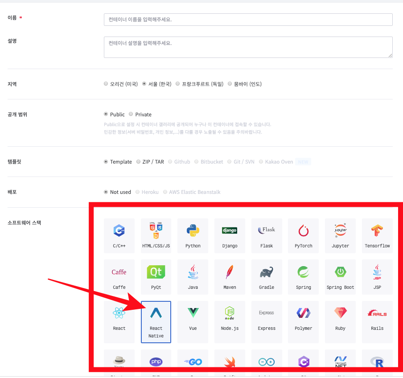Choose the Bitbucket template option
The image size is (403, 378).
click(196, 161)
